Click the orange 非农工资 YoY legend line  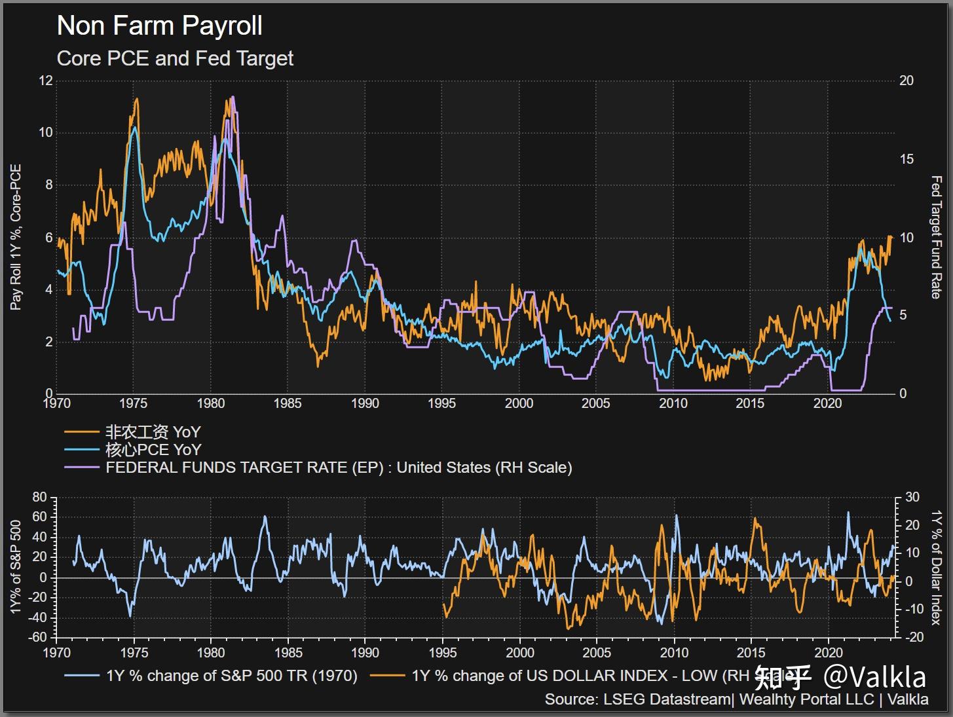click(81, 432)
